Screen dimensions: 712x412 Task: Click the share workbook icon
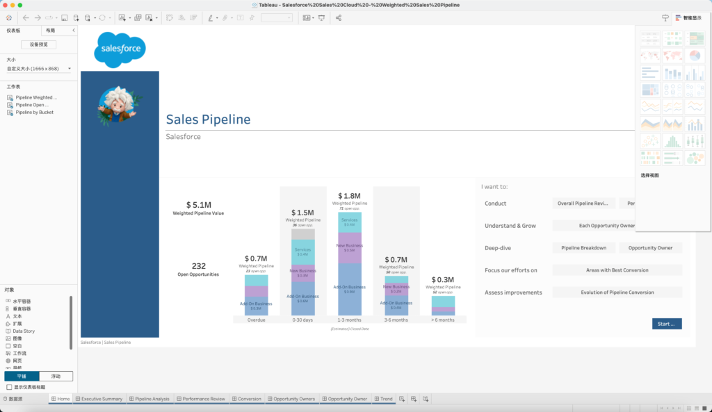339,17
